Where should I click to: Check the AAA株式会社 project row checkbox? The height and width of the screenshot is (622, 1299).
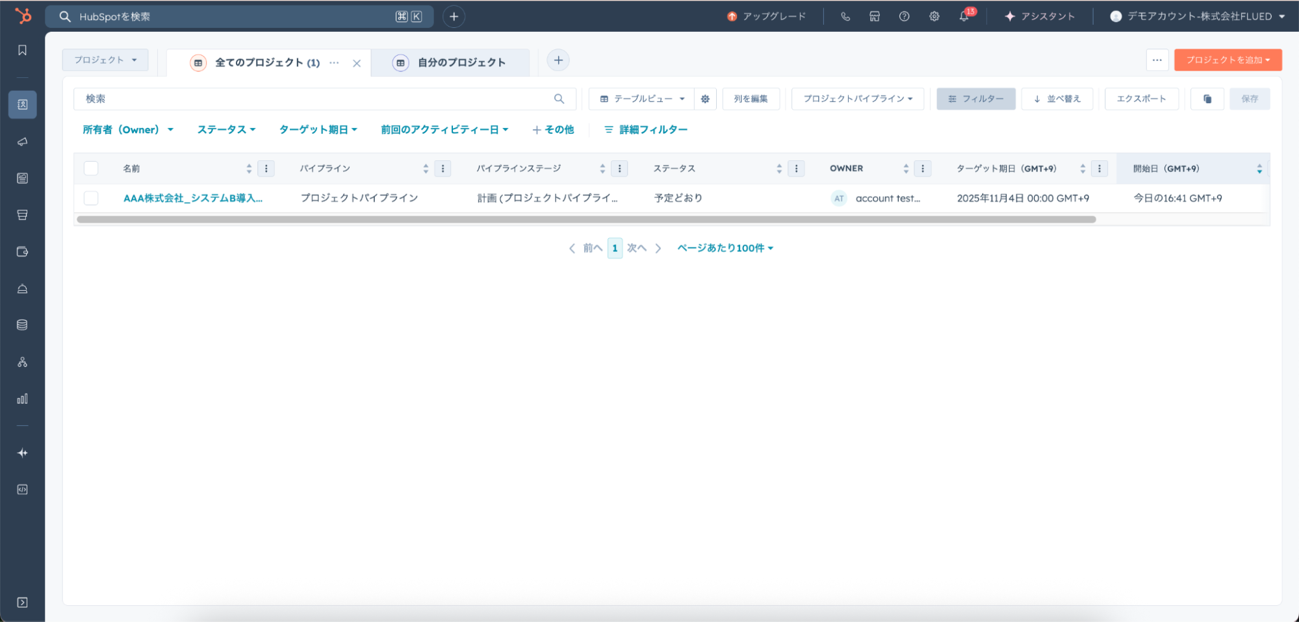91,198
